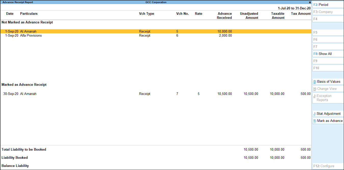Click the disabled F5 key button
The image size is (344, 170).
tap(328, 33)
